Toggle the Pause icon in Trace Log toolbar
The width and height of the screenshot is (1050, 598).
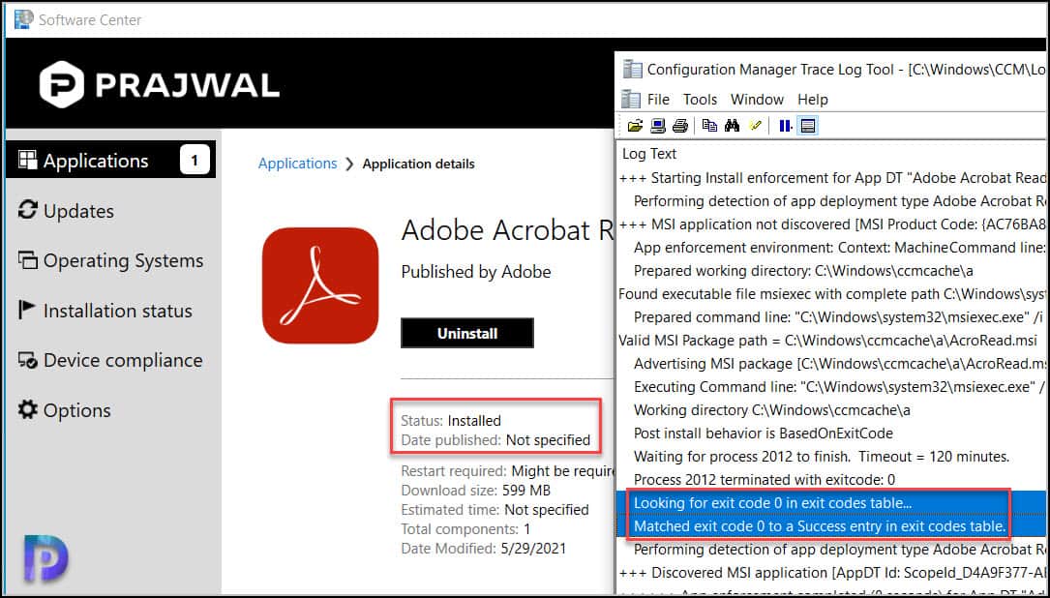786,125
